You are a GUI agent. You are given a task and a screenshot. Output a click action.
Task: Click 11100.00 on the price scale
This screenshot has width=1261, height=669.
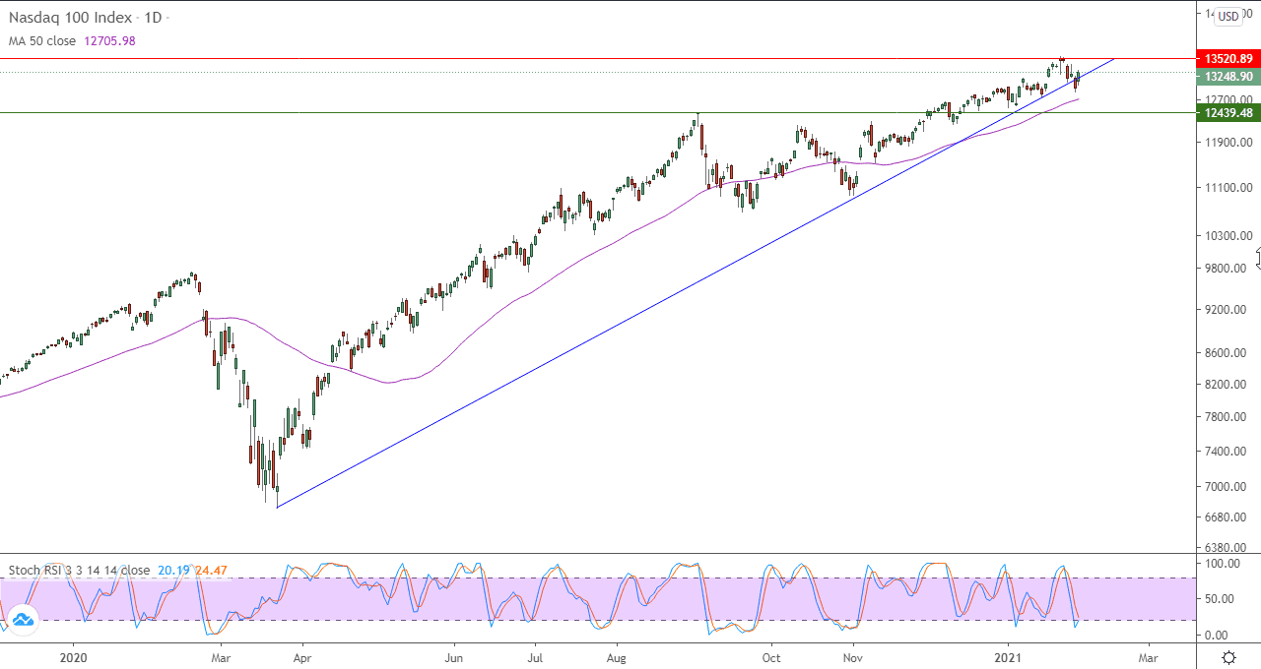point(1228,188)
